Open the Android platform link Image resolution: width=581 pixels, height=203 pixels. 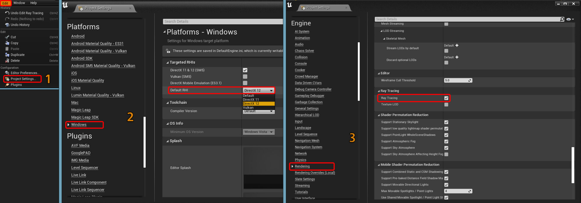click(x=78, y=36)
